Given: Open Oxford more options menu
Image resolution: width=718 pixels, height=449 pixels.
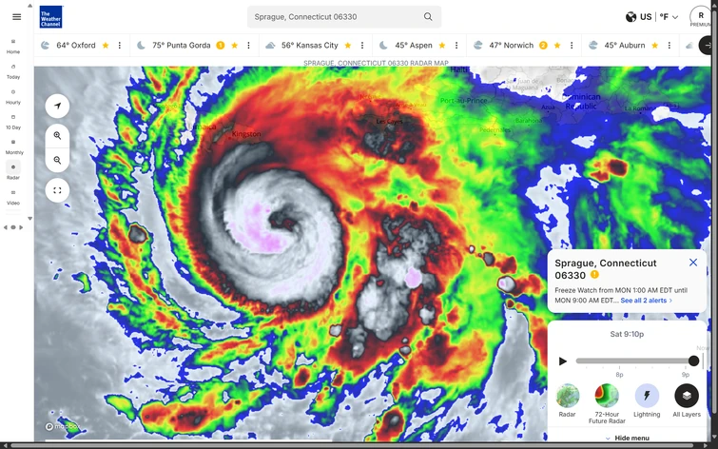Looking at the screenshot, I should [x=120, y=45].
